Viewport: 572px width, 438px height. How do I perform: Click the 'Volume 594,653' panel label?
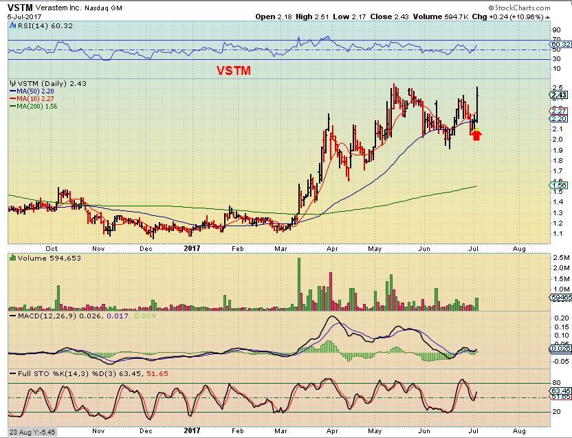pyautogui.click(x=49, y=258)
